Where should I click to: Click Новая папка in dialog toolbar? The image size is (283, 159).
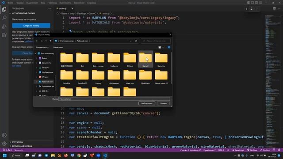pos(58,47)
